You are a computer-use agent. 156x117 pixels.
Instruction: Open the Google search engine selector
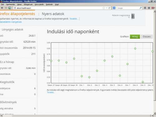(115, 8)
